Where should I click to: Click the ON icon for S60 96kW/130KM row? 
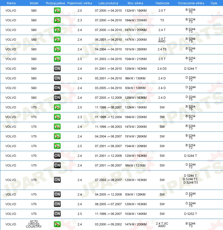point(57,78)
